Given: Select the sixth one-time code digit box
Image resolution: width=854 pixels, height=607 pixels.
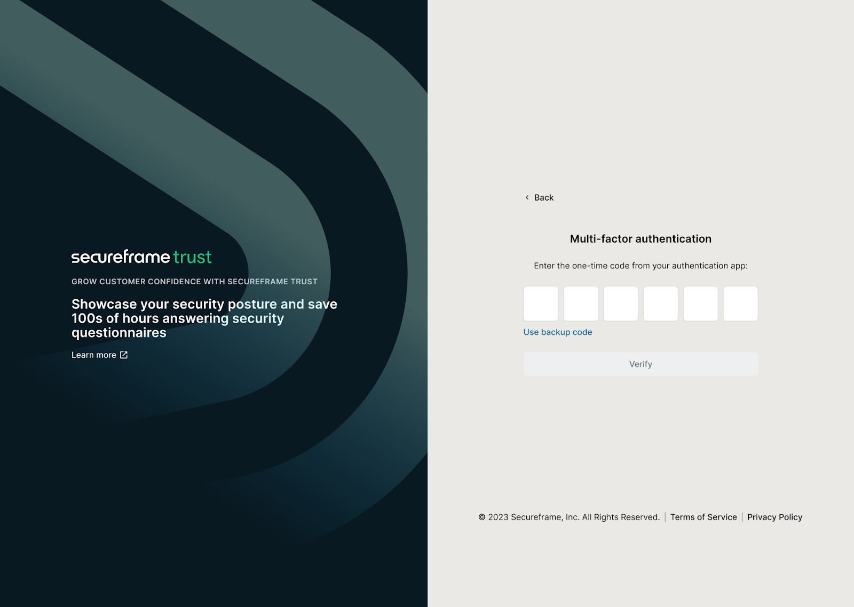Looking at the screenshot, I should pos(741,303).
